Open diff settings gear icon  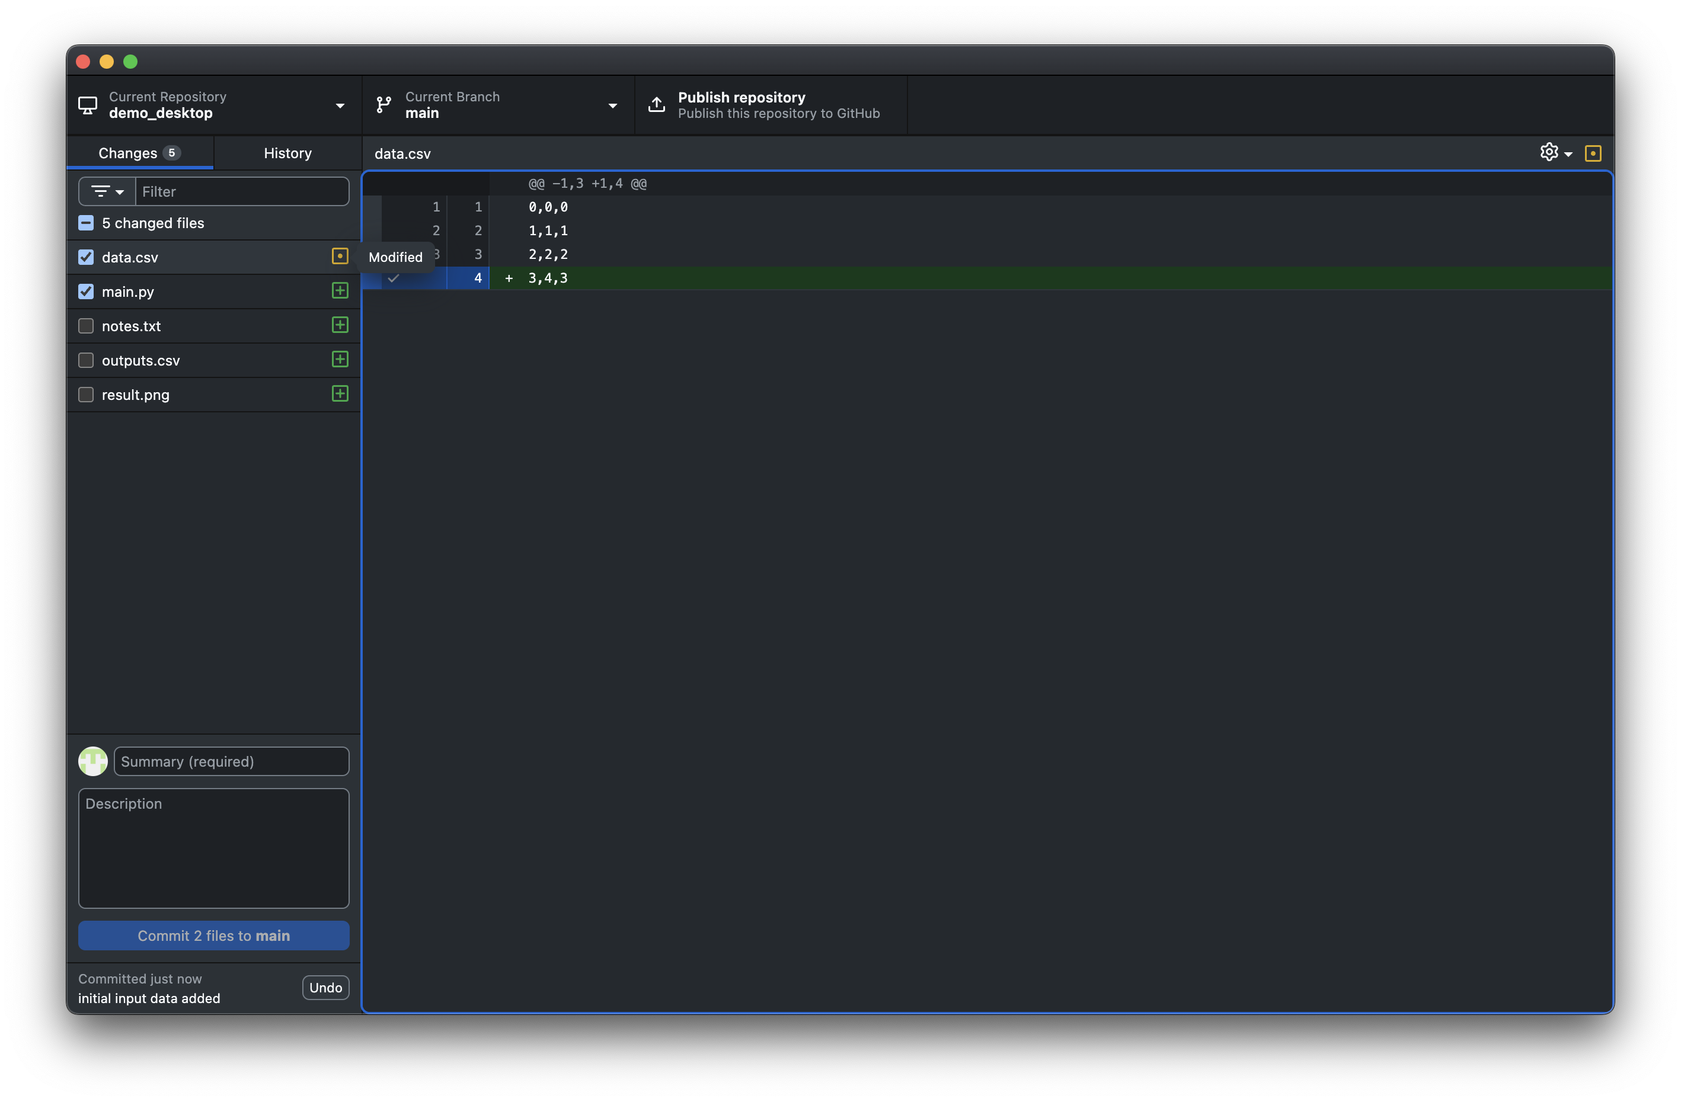[1549, 152]
